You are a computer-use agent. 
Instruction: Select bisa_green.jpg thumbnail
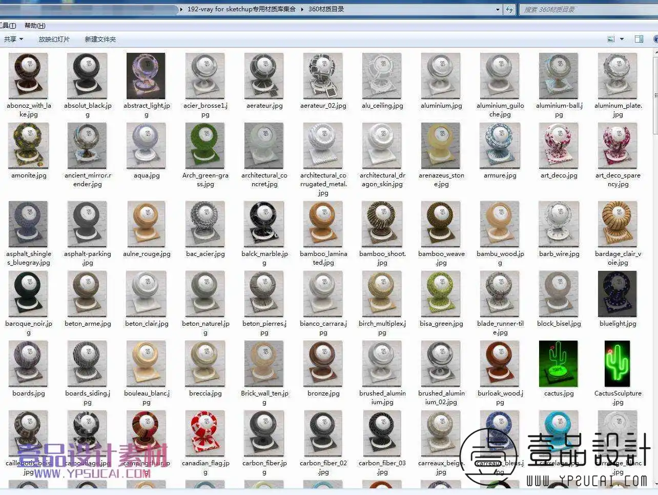pyautogui.click(x=441, y=294)
